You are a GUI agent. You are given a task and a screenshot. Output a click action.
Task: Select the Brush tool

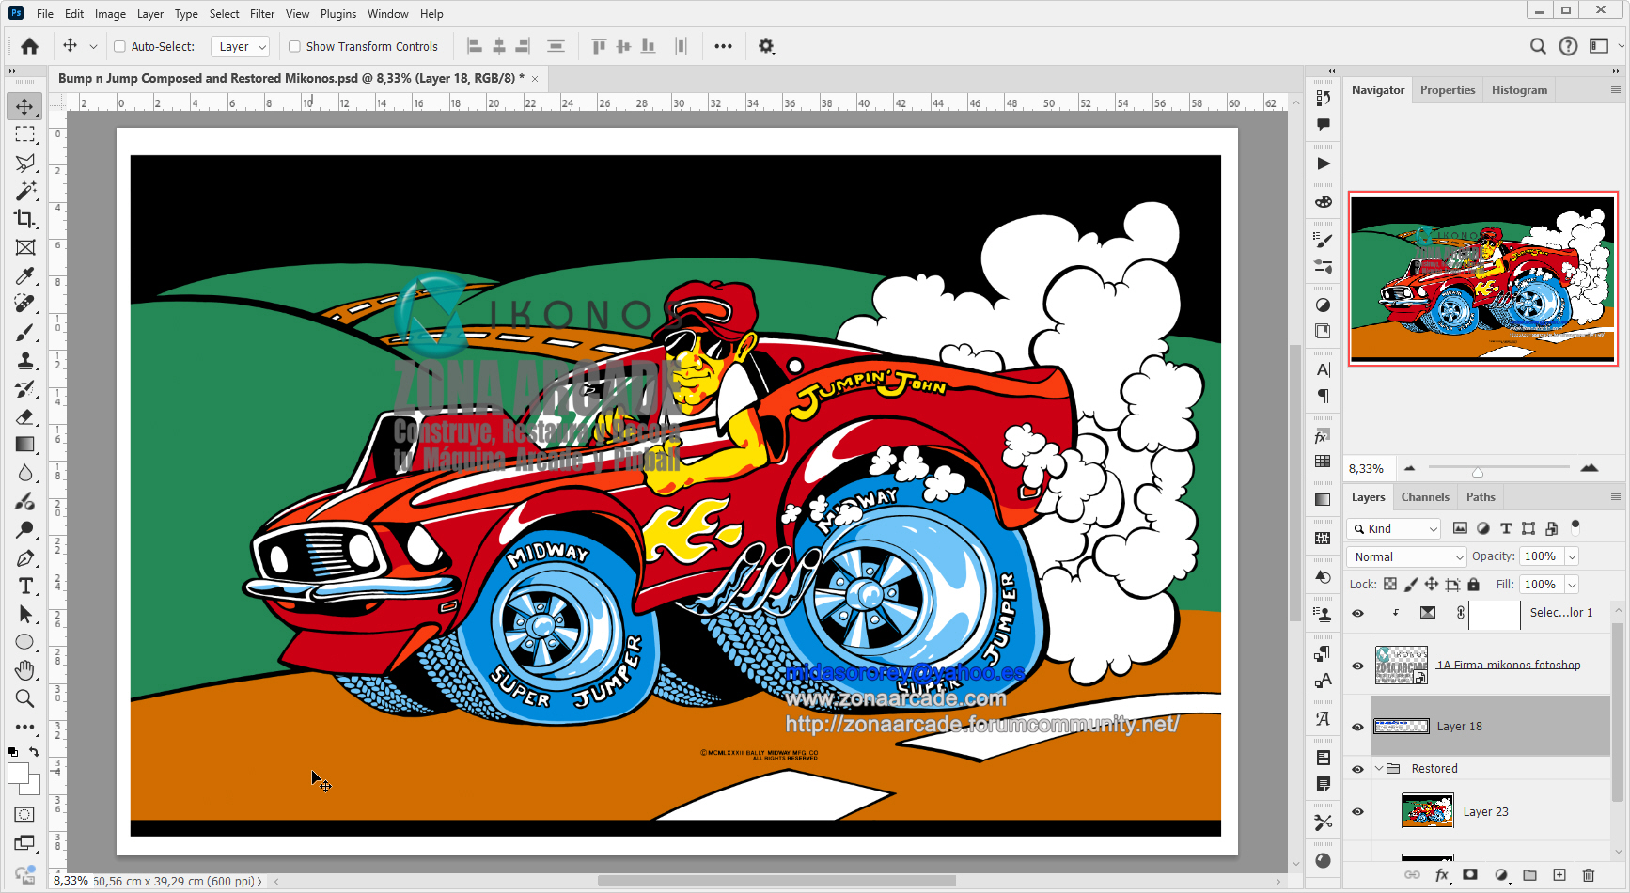[25, 332]
